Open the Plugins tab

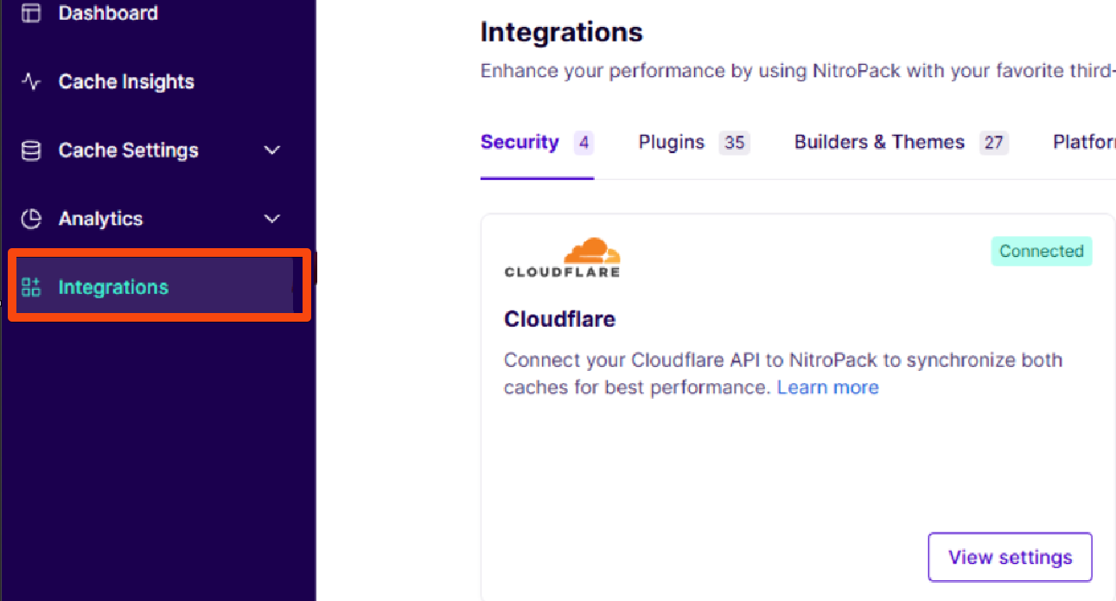point(672,143)
